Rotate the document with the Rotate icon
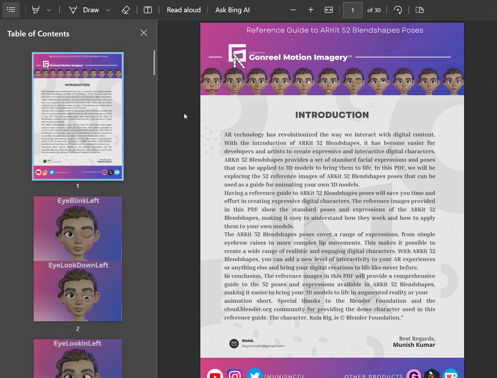The width and height of the screenshot is (497, 378). [x=398, y=10]
